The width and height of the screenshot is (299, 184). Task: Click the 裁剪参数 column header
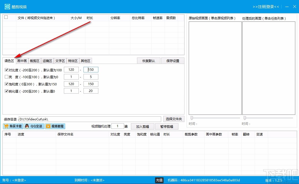(x=194, y=134)
